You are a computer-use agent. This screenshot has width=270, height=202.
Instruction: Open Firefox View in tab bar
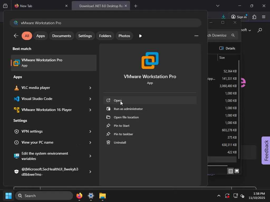coord(5,6)
